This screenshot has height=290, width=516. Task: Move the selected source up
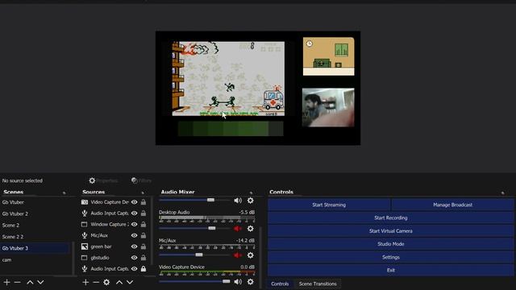119,282
